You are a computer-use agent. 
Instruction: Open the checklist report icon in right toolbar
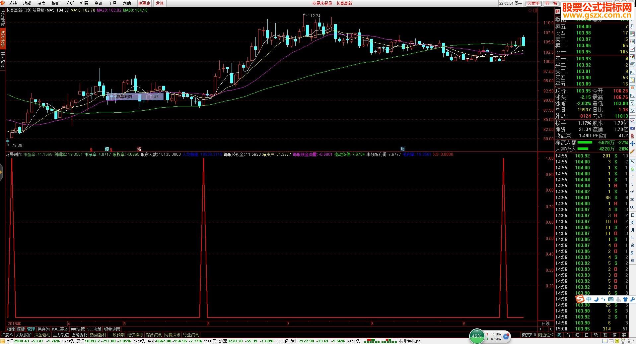(632, 34)
